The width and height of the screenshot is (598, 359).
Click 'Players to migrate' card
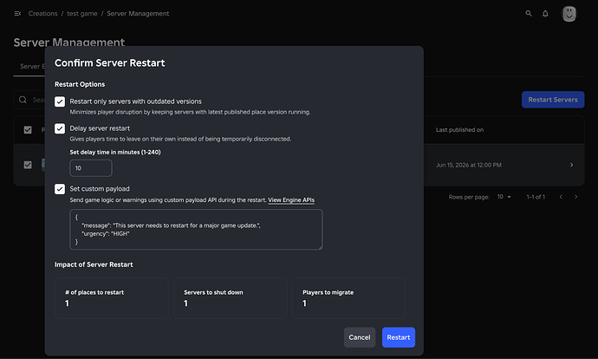(x=349, y=298)
